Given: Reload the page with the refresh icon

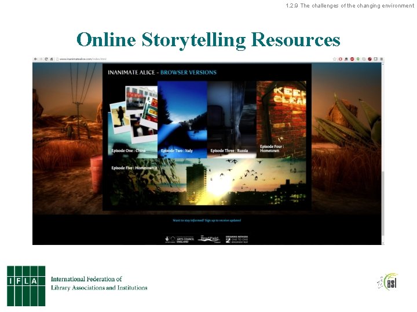Looking at the screenshot, I should [46, 59].
